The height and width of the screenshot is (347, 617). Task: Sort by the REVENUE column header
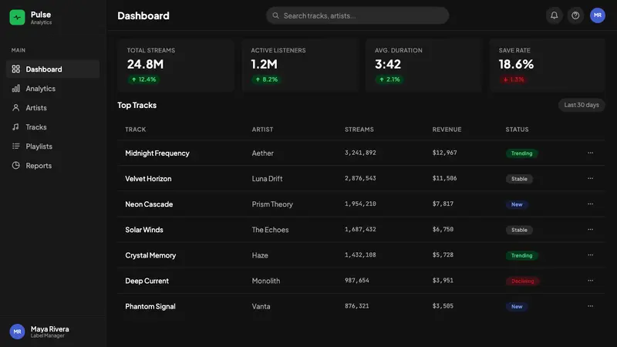447,130
